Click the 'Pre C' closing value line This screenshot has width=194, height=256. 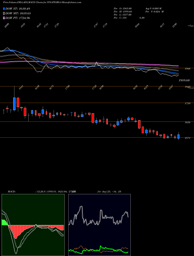(129, 18)
